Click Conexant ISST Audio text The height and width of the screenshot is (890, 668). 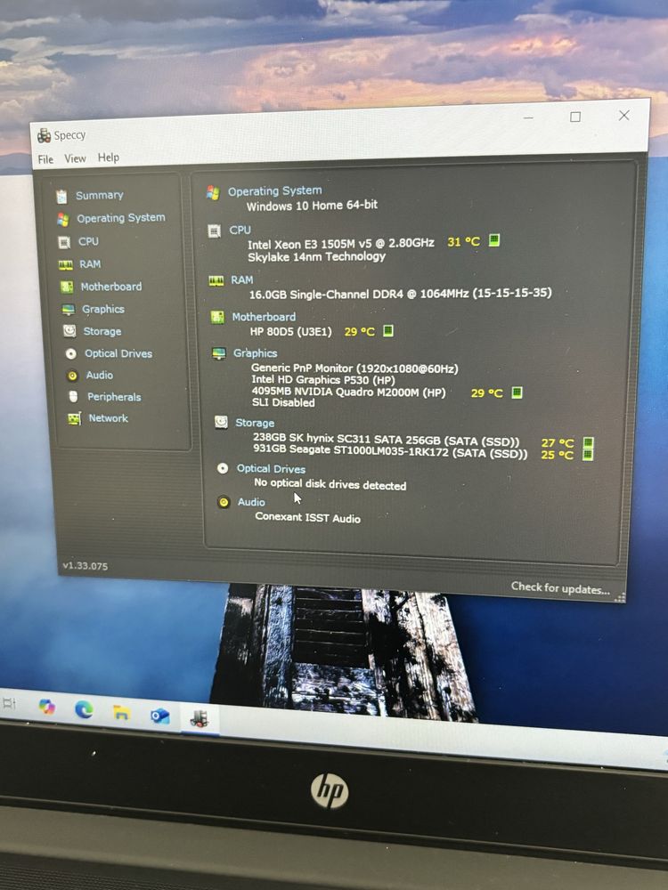[x=308, y=518]
